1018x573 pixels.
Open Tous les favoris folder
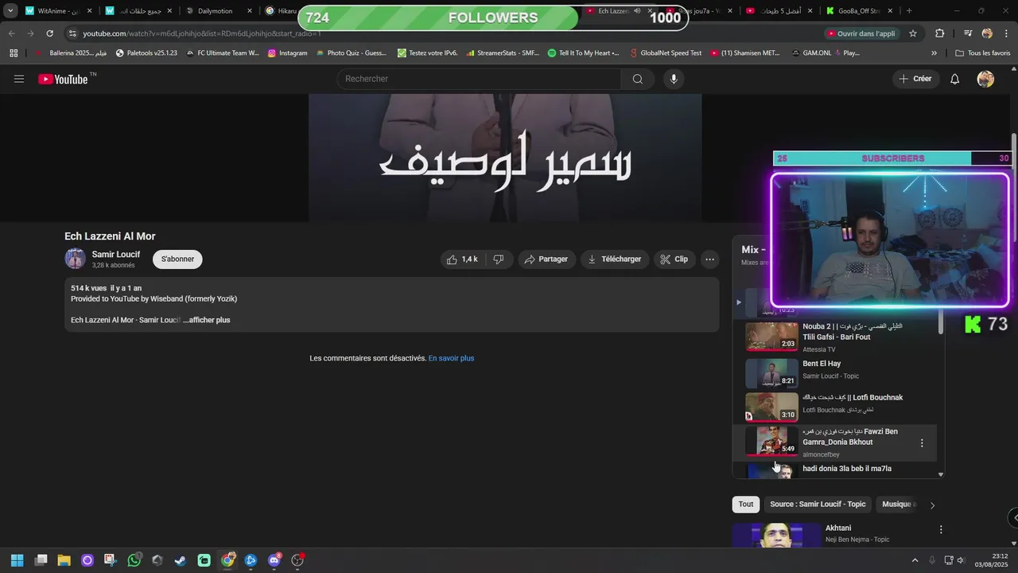click(983, 53)
